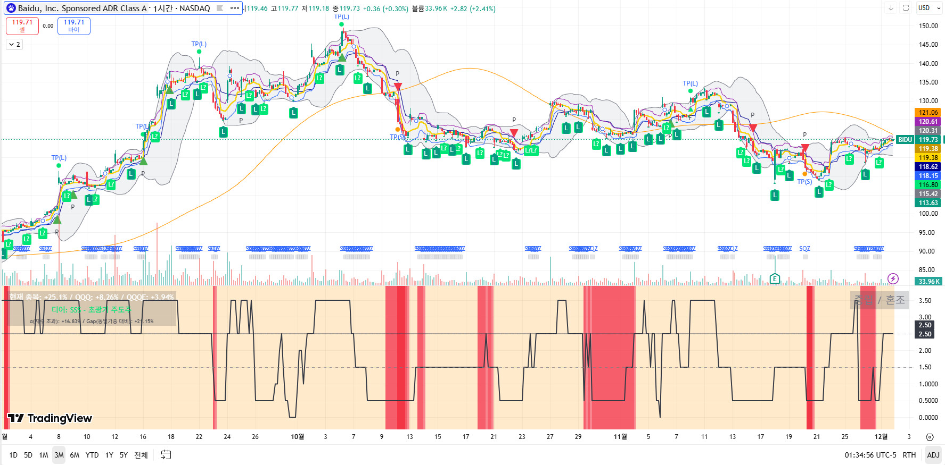The width and height of the screenshot is (945, 465).
Task: Click the green earnings E marker
Action: point(775,278)
